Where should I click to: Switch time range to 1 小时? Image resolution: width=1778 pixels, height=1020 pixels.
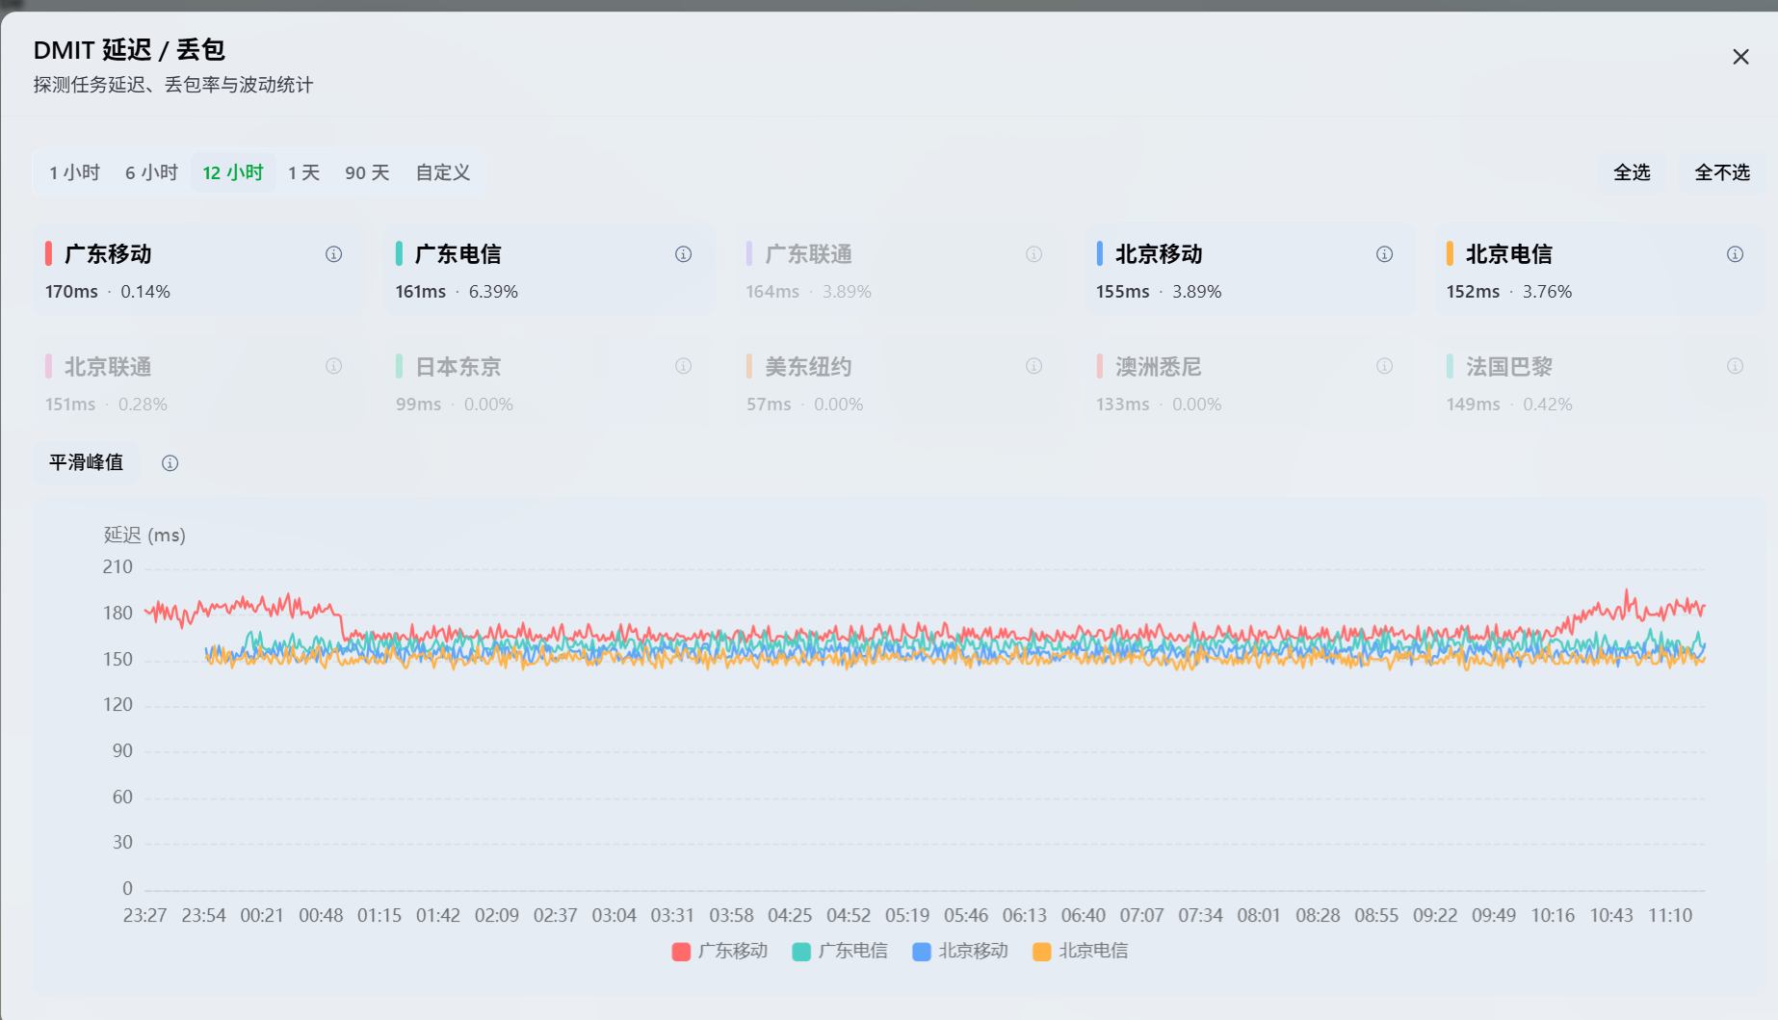(74, 172)
